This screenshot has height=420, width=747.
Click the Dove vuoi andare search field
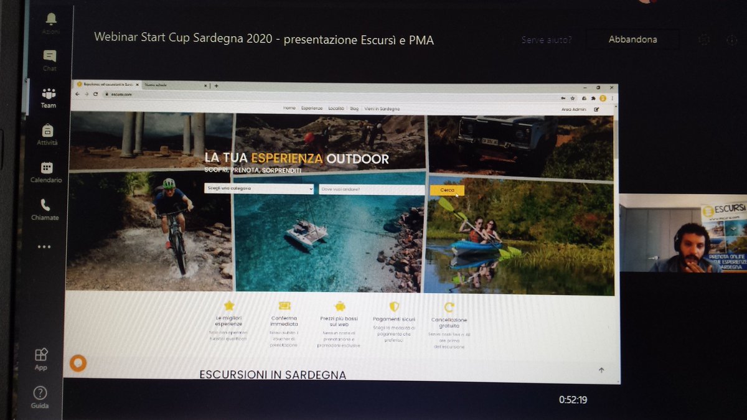point(371,189)
